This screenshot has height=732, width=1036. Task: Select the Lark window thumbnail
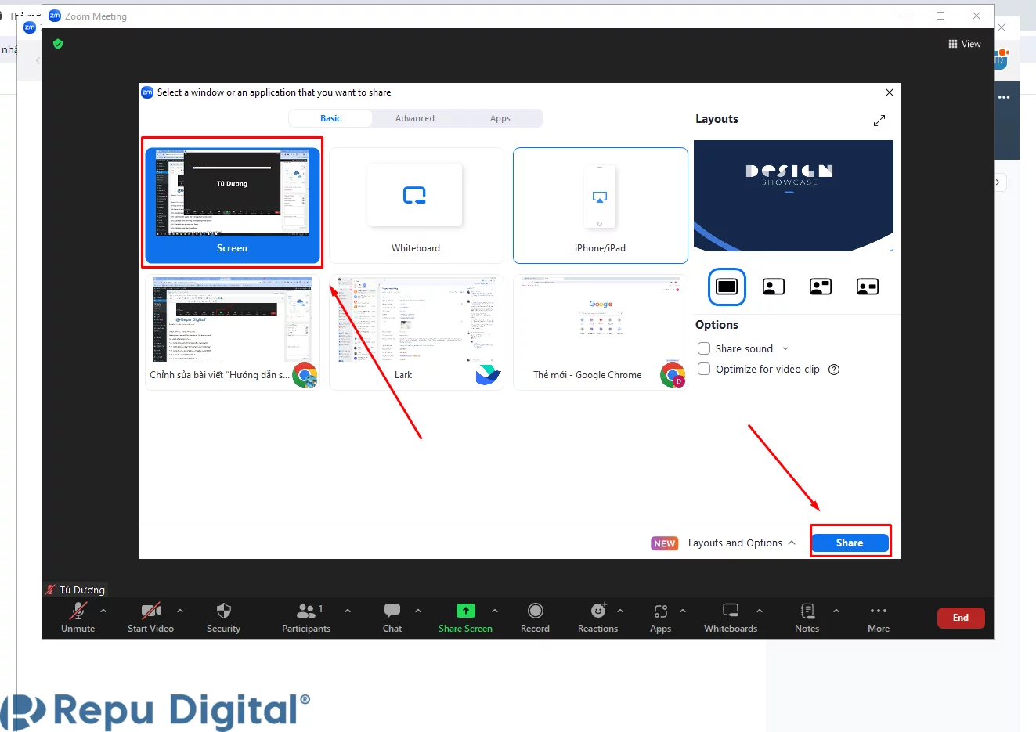(x=416, y=332)
